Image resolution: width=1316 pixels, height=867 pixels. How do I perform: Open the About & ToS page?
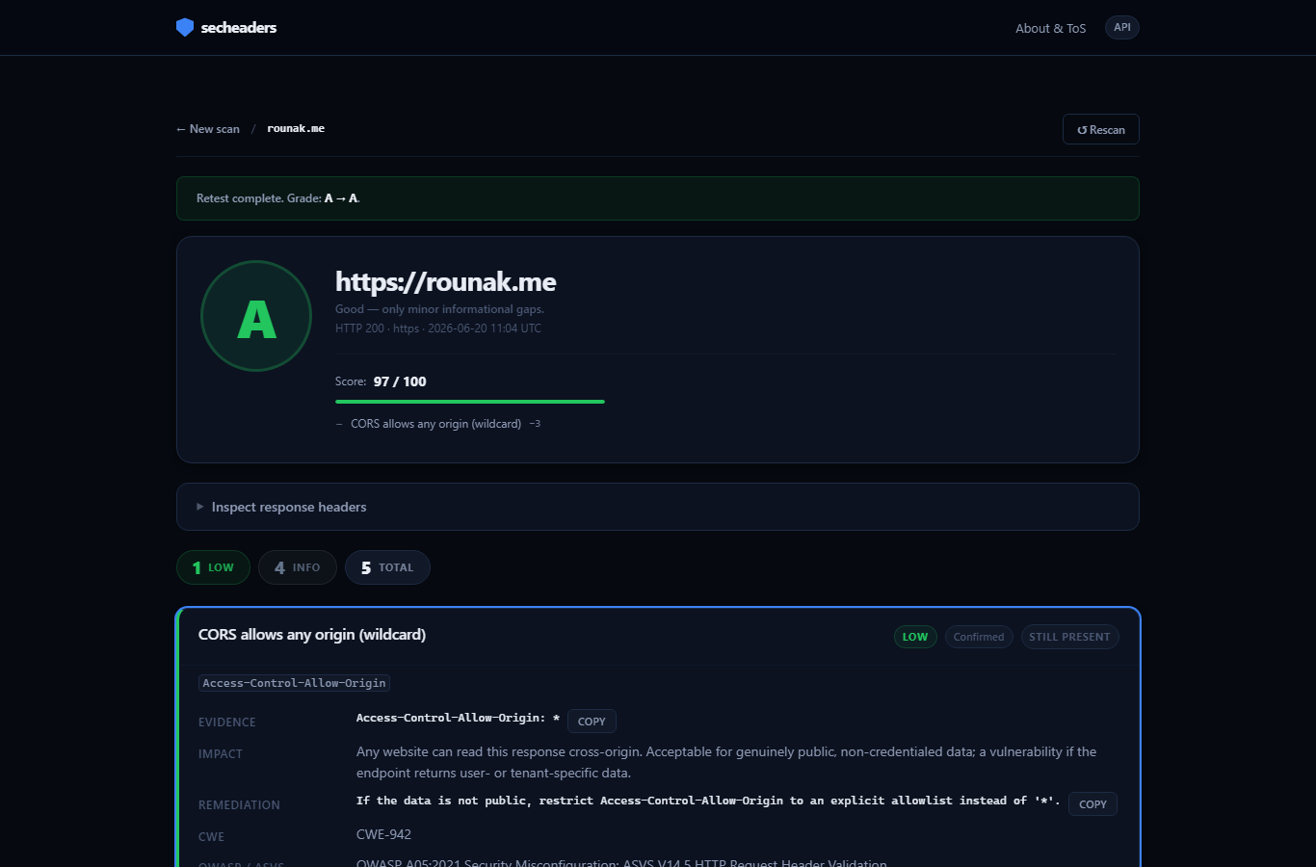(1050, 28)
